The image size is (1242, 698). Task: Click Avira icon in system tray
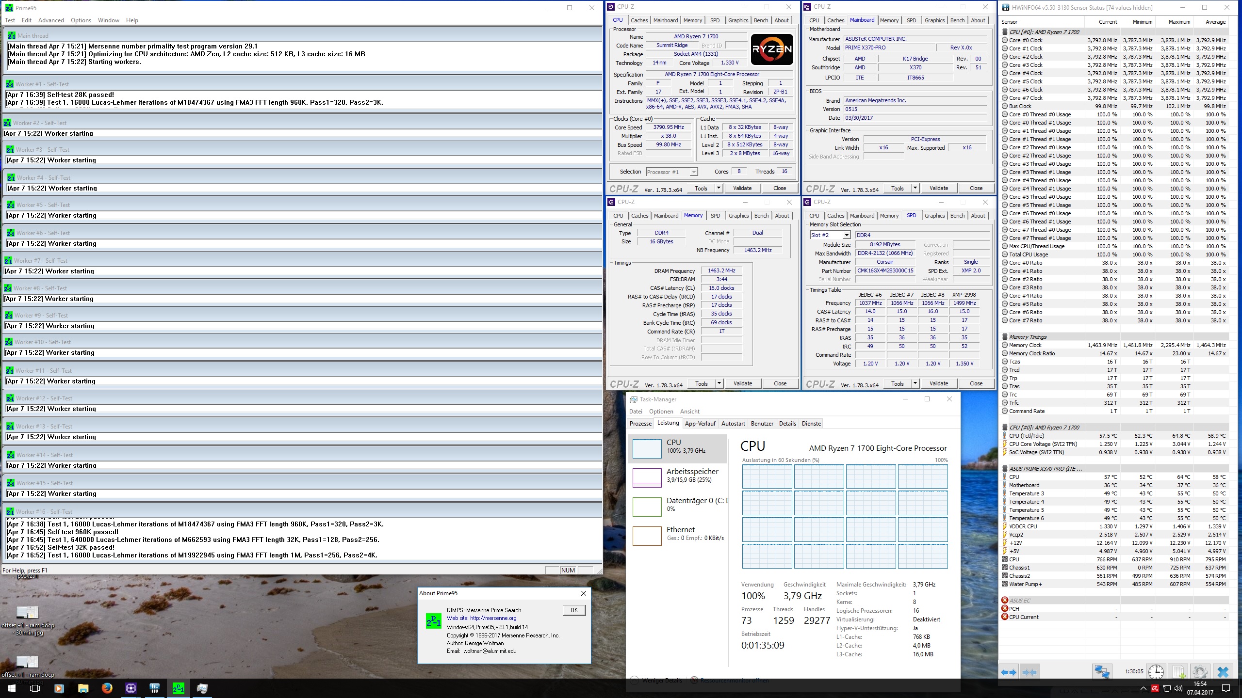pyautogui.click(x=1155, y=688)
